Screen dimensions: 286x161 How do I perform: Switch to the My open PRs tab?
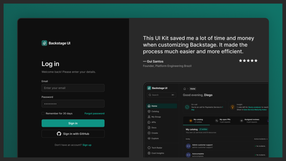click(x=223, y=121)
